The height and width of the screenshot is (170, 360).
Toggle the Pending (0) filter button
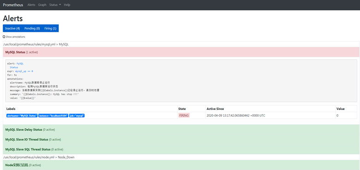(x=32, y=28)
